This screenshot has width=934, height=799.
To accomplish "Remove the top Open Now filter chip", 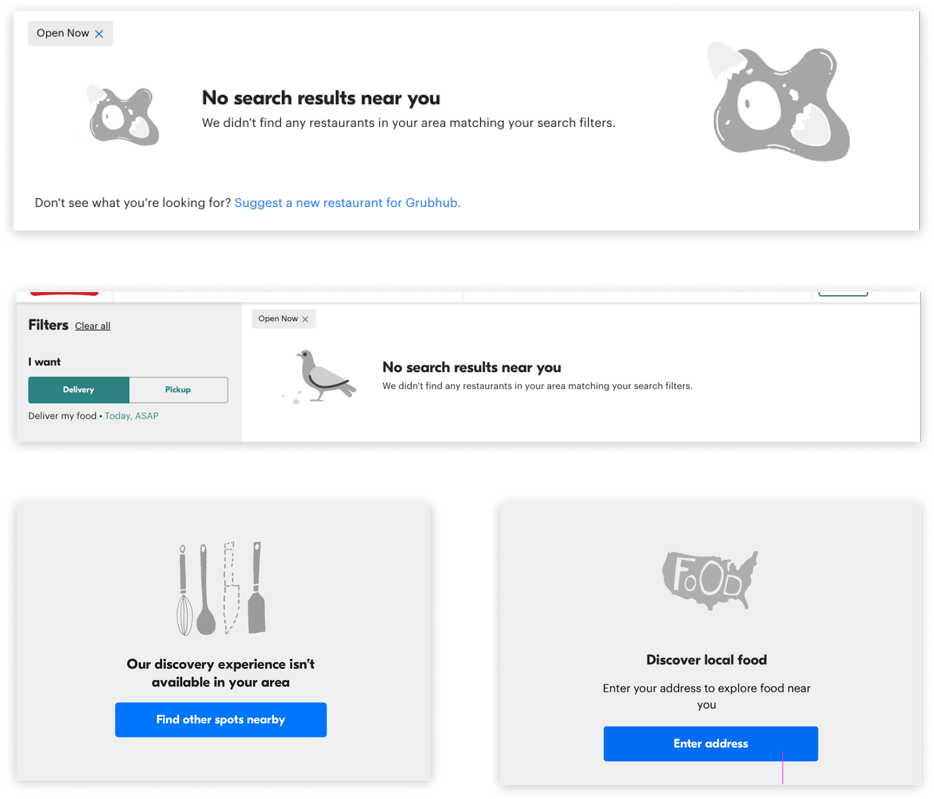I will coord(99,34).
